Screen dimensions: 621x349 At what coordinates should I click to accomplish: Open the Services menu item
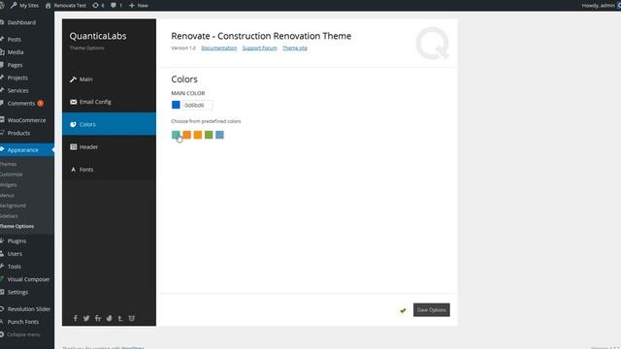[17, 90]
